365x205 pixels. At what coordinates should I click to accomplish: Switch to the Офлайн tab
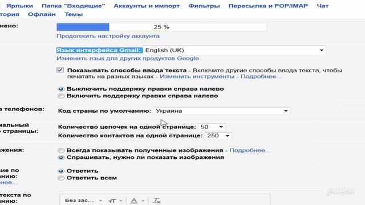point(42,14)
